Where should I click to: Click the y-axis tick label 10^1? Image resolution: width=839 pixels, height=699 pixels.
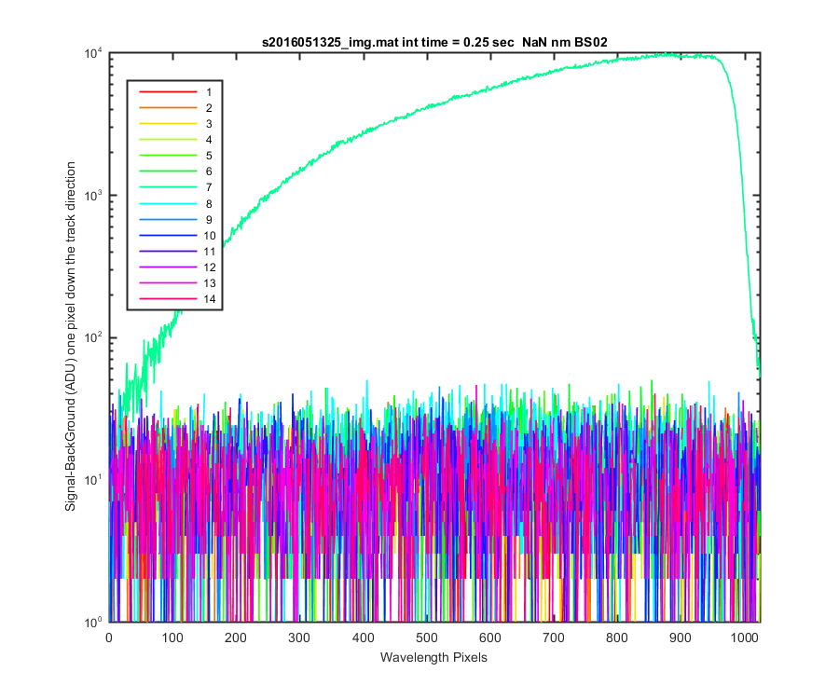coord(93,480)
